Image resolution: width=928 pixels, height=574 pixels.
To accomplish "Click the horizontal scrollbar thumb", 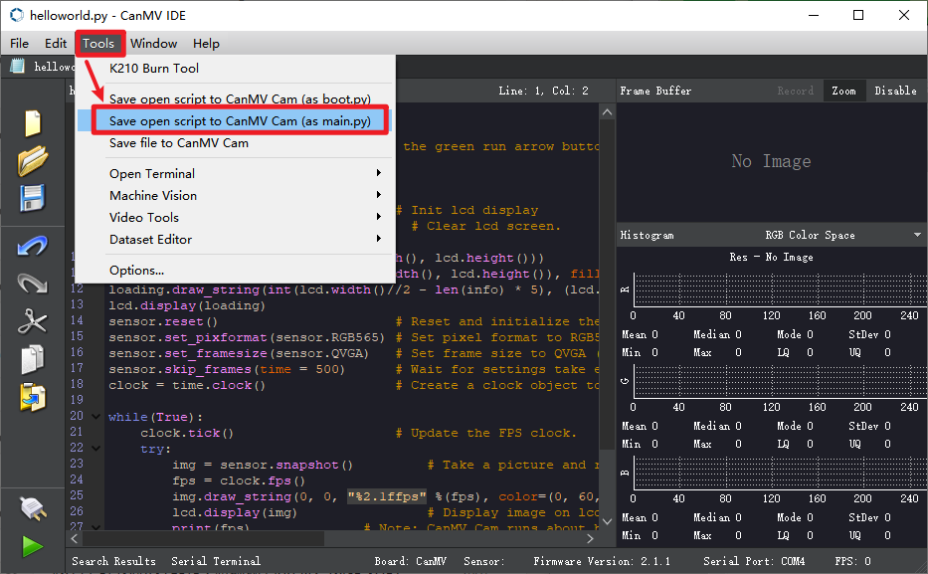I will click(x=203, y=538).
